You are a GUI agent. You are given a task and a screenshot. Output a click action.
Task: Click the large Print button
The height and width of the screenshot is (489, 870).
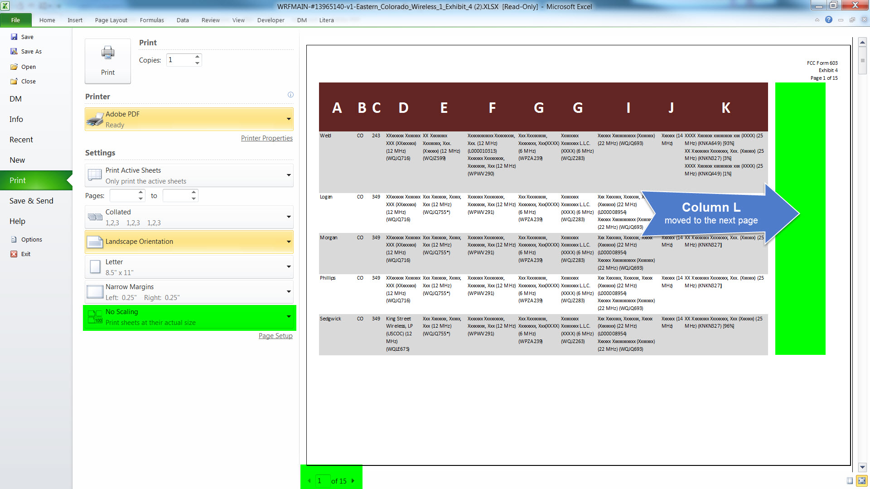pos(108,61)
